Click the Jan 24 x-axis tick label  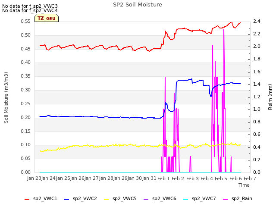[x=48, y=178]
